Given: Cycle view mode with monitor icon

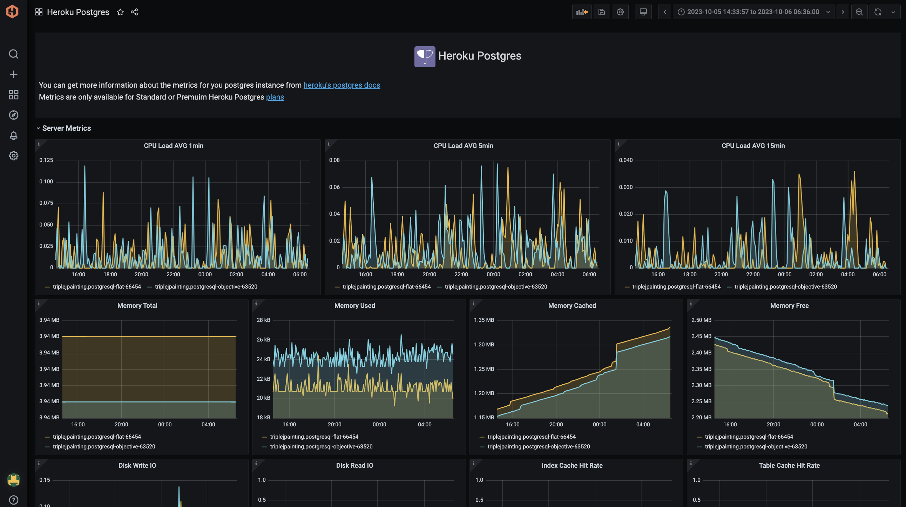Looking at the screenshot, I should pyautogui.click(x=643, y=12).
